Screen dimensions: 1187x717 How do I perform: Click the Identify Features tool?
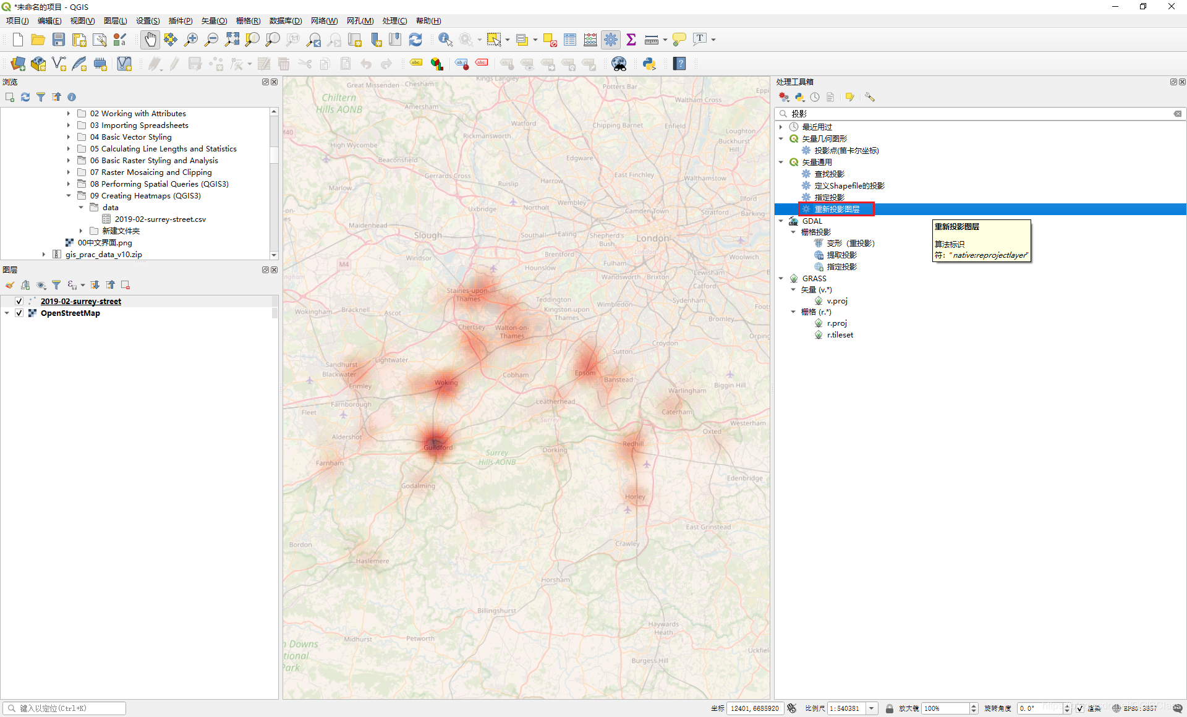click(445, 40)
